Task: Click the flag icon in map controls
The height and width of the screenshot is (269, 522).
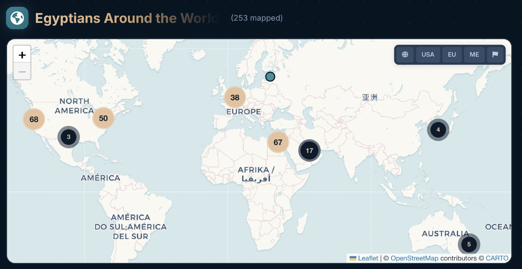Action: (x=495, y=55)
